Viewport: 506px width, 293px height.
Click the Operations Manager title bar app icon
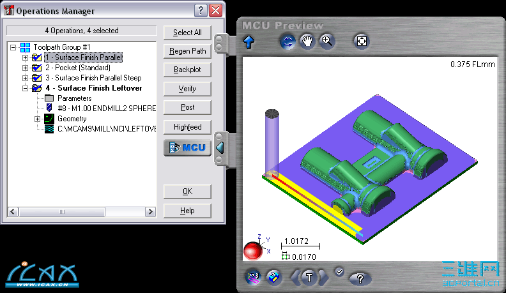9,10
